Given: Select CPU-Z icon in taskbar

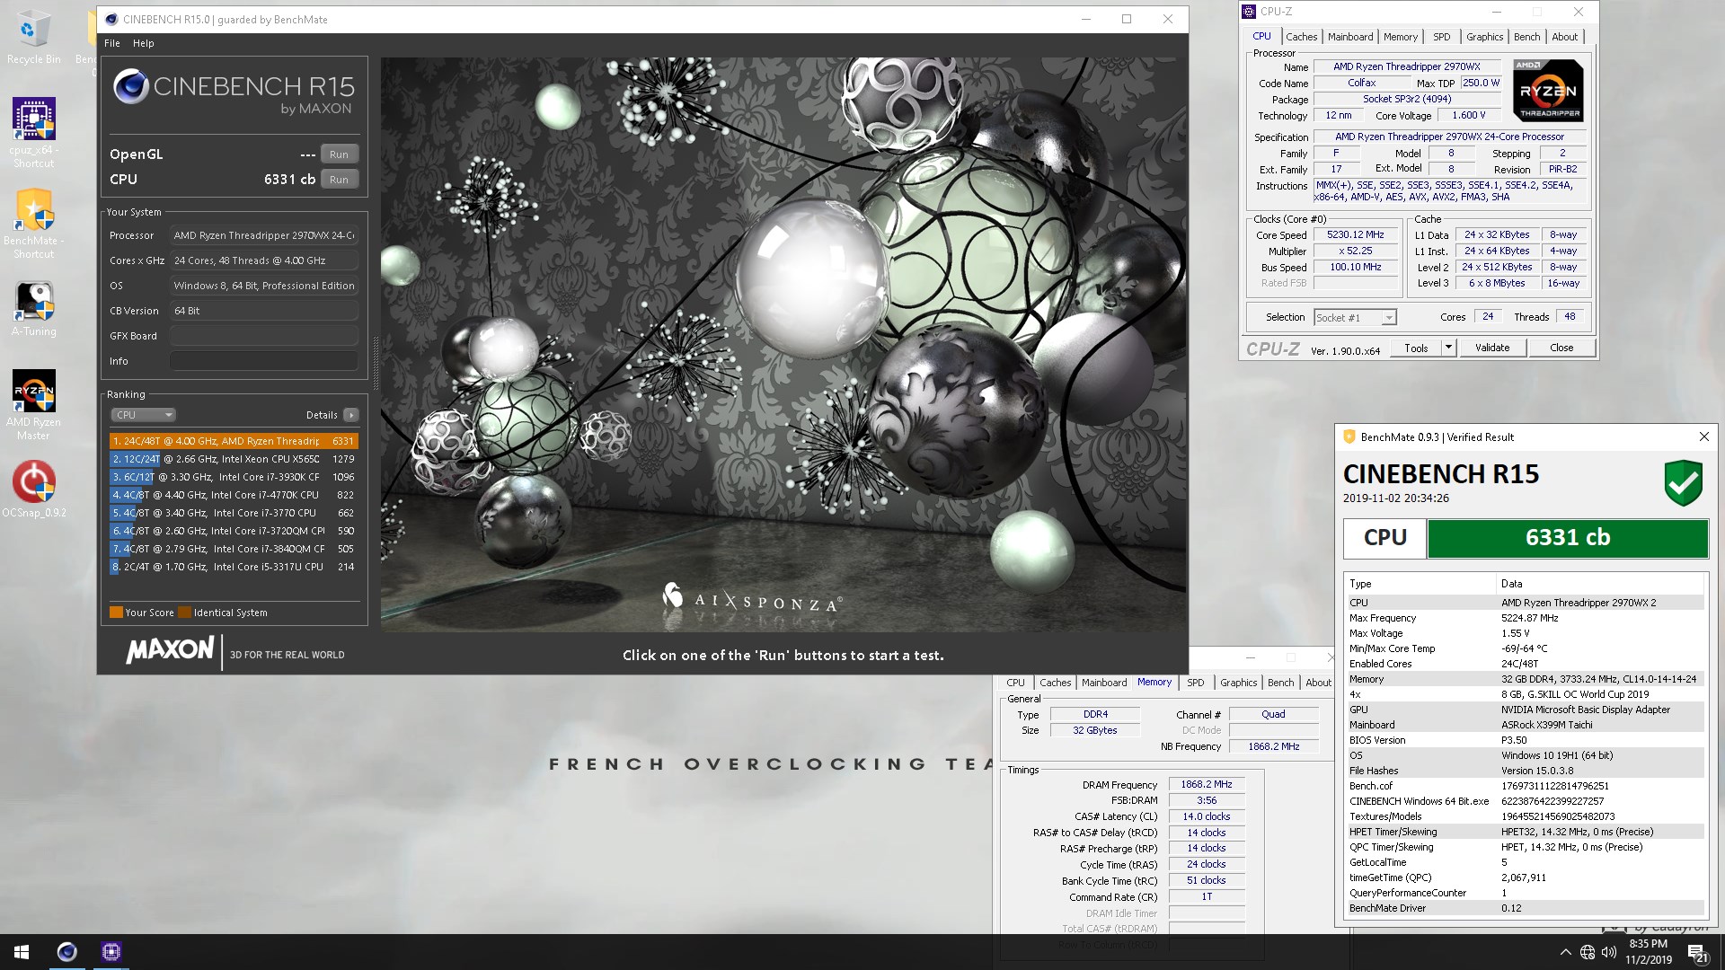Looking at the screenshot, I should point(111,952).
